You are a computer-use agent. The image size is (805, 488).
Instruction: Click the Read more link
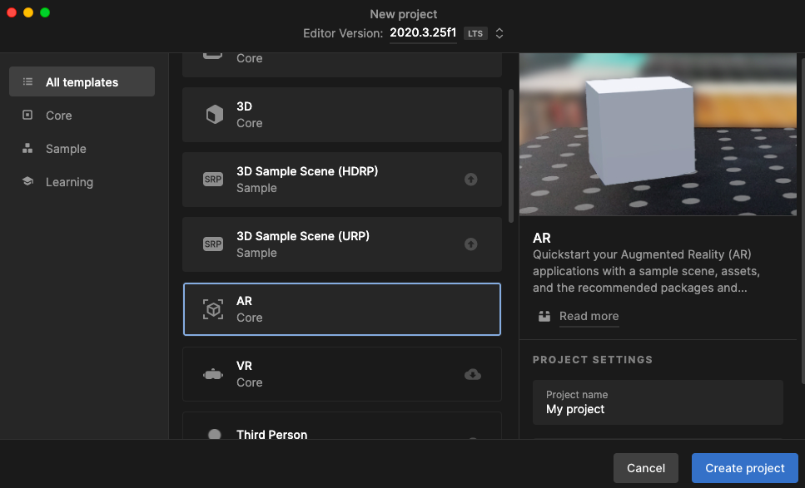[589, 316]
